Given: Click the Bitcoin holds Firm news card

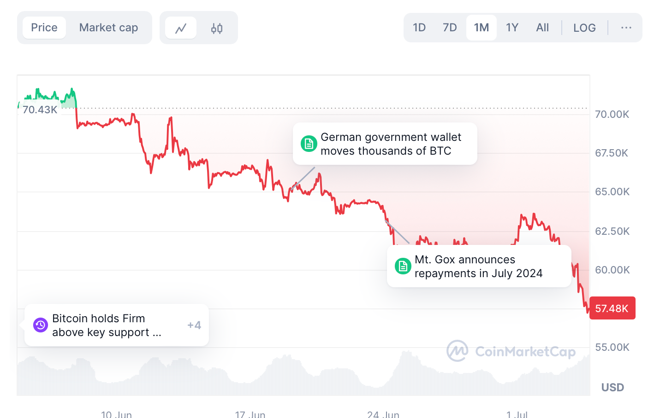Looking at the screenshot, I should [107, 325].
